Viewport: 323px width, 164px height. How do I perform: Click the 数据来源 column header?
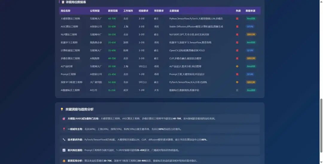click(x=250, y=11)
